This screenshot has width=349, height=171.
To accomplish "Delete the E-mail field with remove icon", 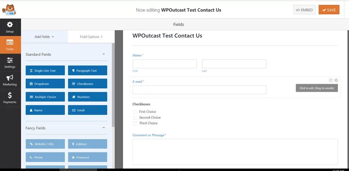I will pos(336,80).
